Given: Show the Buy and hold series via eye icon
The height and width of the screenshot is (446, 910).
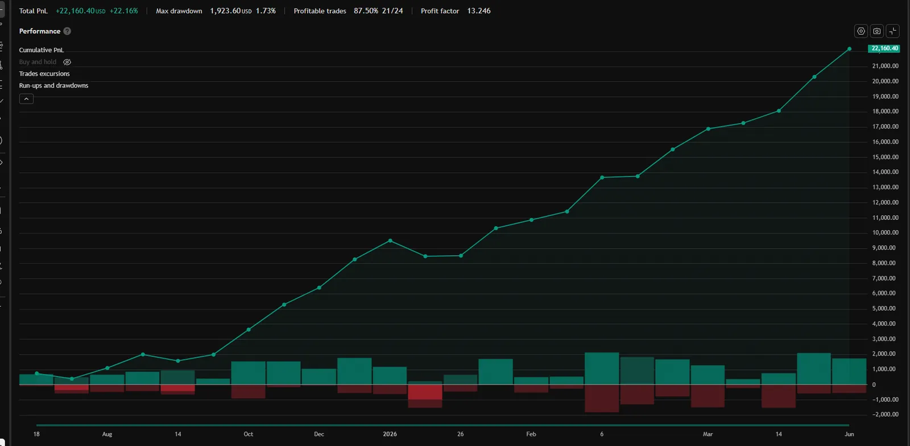Looking at the screenshot, I should click(x=67, y=62).
